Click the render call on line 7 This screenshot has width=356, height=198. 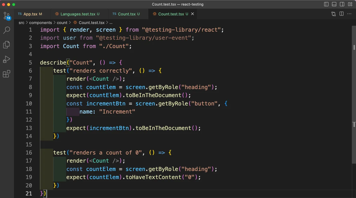tap(76, 79)
